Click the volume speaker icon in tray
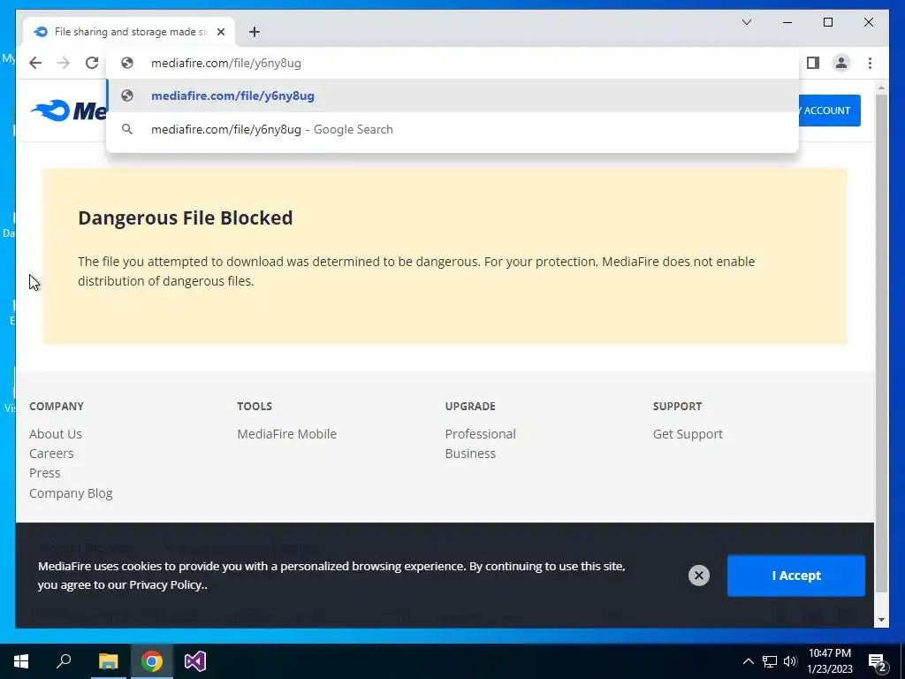 click(790, 661)
